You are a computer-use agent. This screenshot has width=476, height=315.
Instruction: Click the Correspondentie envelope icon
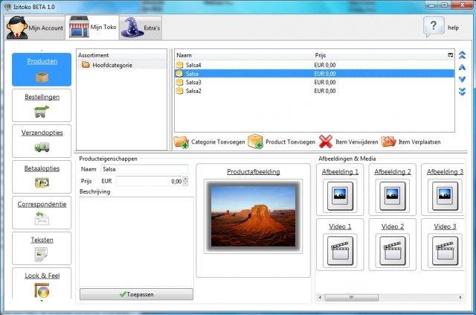tap(42, 218)
